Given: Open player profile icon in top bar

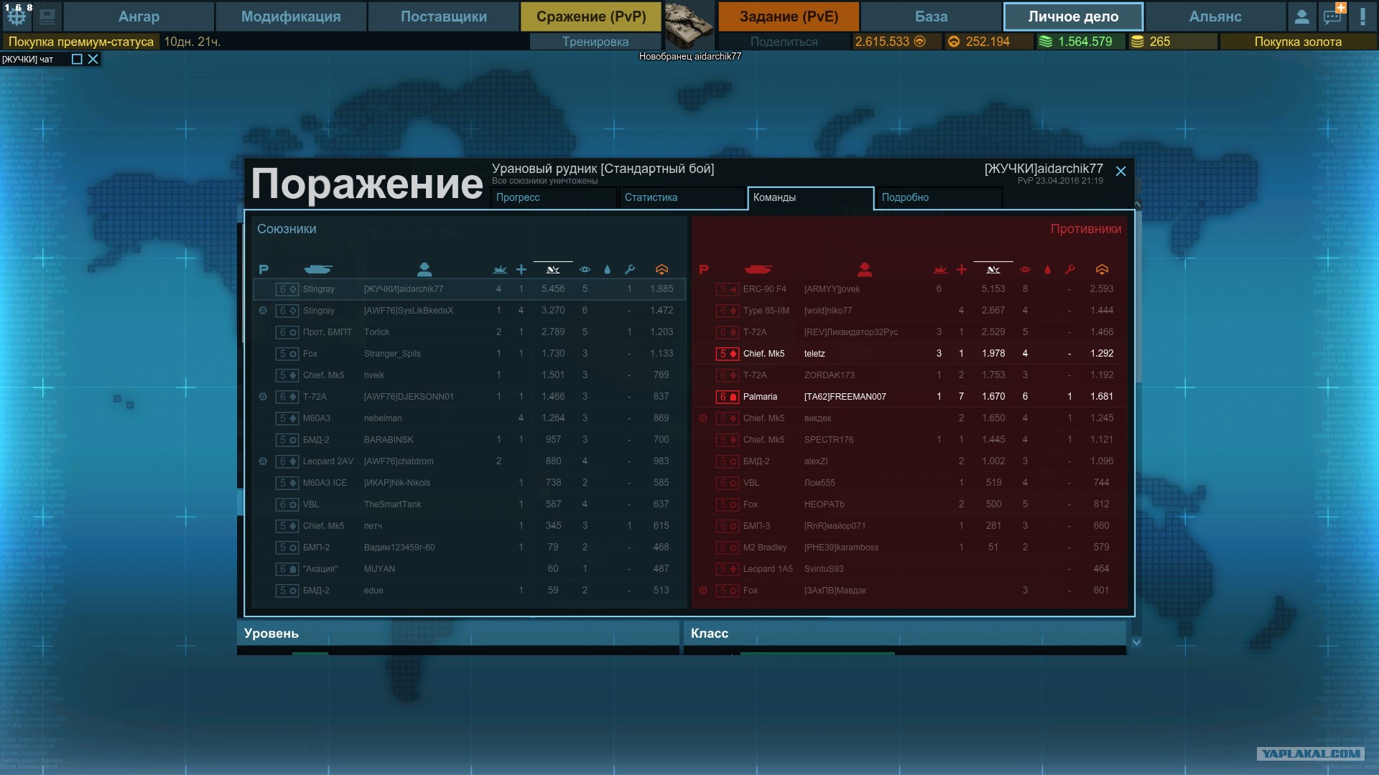Looking at the screenshot, I should (x=1301, y=16).
